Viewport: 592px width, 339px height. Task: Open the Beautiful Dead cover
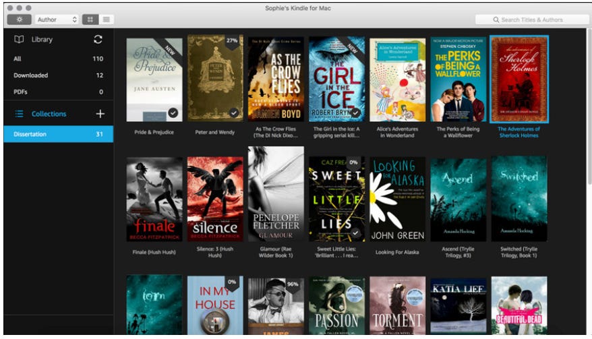click(519, 306)
